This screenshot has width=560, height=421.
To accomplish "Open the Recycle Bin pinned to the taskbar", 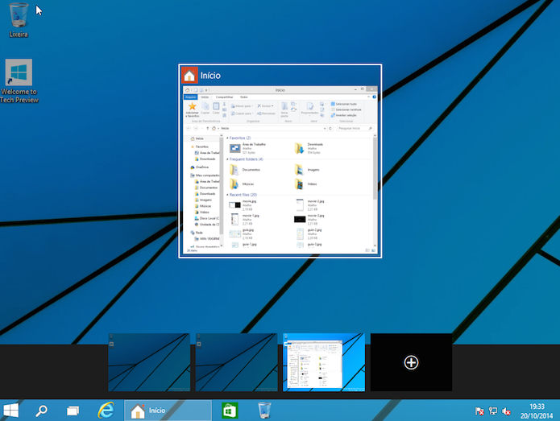I will click(x=264, y=411).
